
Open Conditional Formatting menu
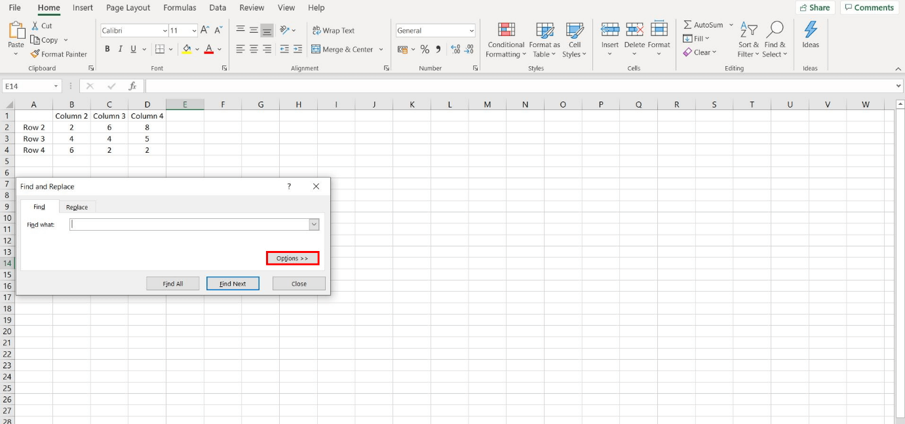[505, 40]
